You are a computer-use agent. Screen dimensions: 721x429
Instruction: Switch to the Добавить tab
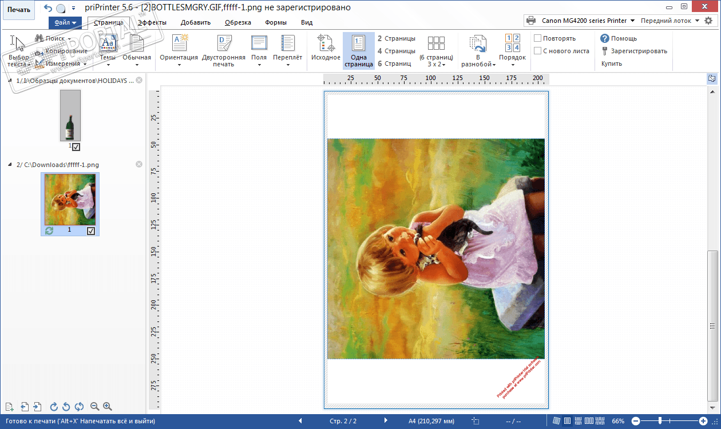tap(196, 23)
